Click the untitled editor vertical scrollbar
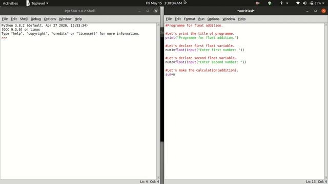Image resolution: width=328 pixels, height=184 pixels. (326, 101)
